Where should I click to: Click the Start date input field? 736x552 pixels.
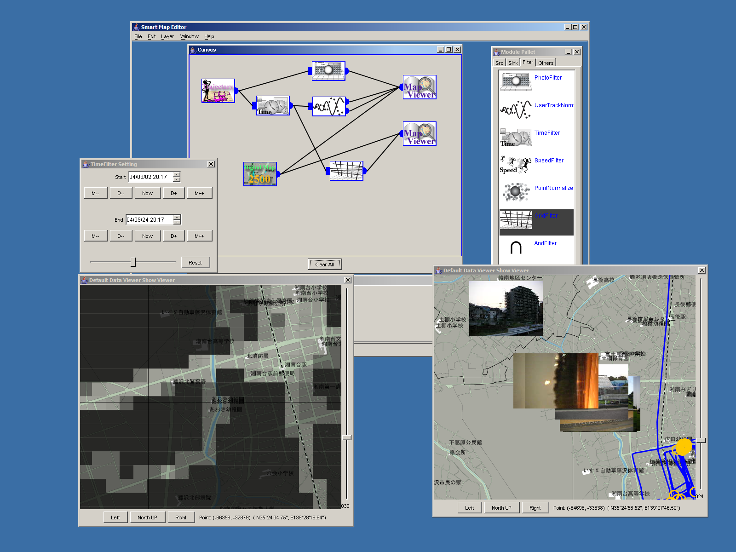(150, 177)
